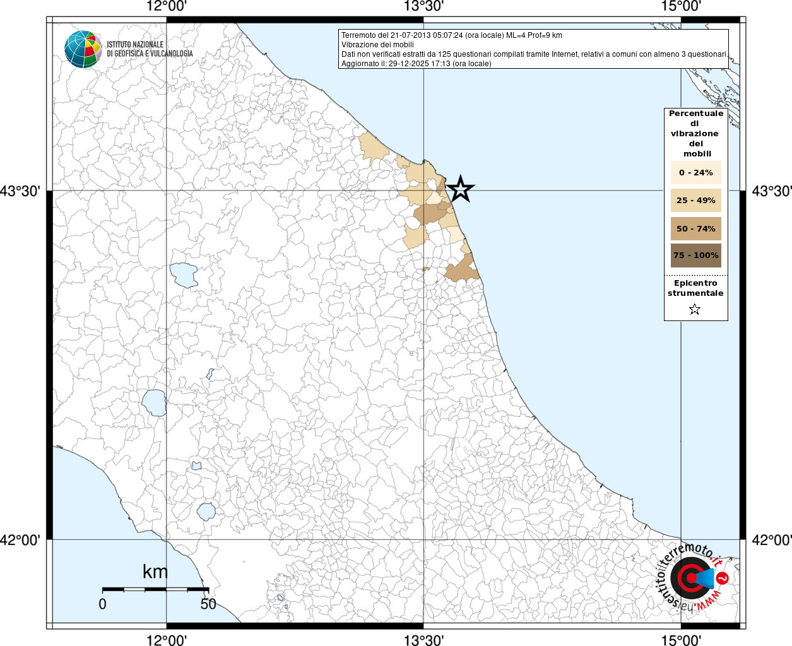Click the 'Istituto Nazionale di Geofisica e Vulcanologia' text

click(x=150, y=49)
